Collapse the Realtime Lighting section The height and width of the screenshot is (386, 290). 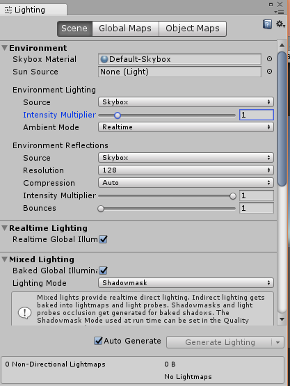[4, 228]
